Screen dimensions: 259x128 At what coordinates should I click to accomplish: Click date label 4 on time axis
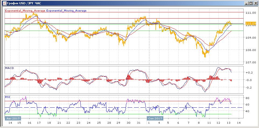point(159,123)
